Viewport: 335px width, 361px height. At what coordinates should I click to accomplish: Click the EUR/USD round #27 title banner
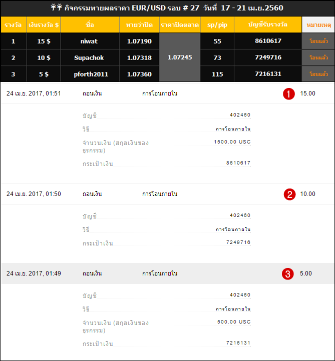[x=167, y=8]
